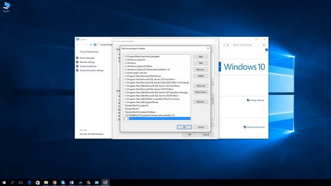Click the Browse... button
The width and height of the screenshot is (331, 186).
pyautogui.click(x=201, y=70)
